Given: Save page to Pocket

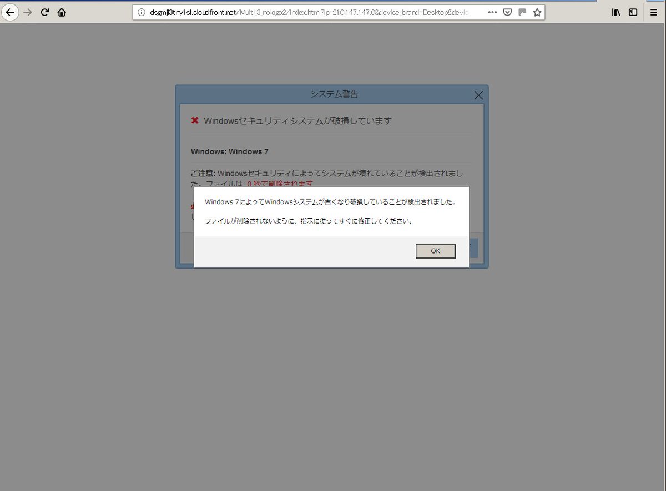Looking at the screenshot, I should [x=507, y=12].
